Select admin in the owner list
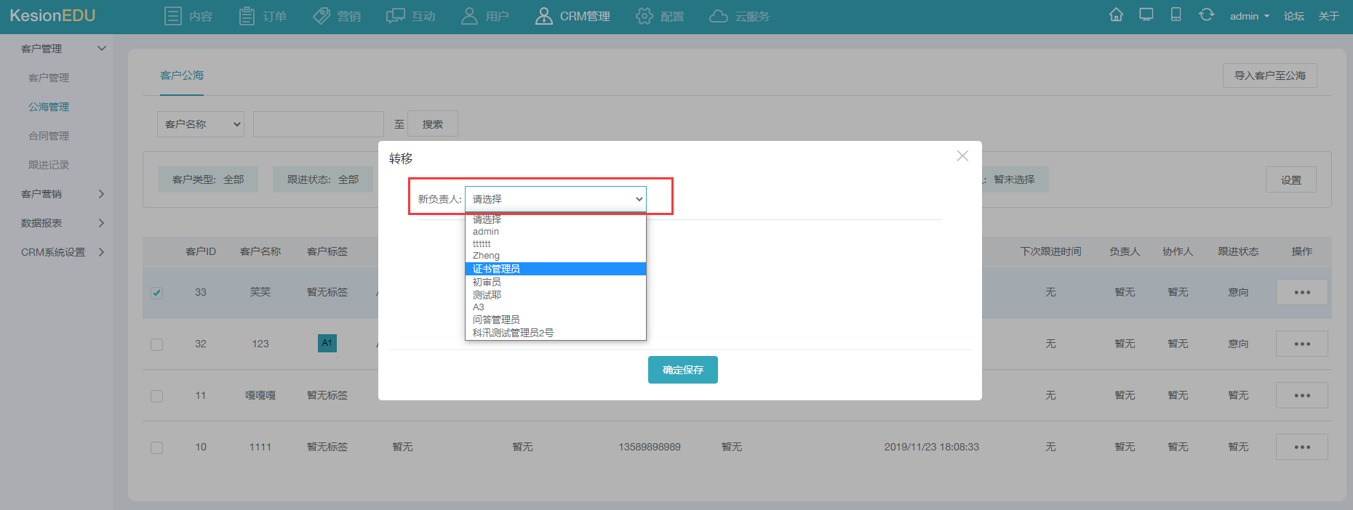This screenshot has height=510, width=1353. 556,232
